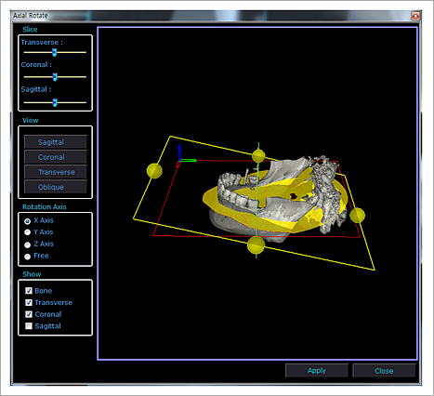The image size is (434, 396).
Task: Choose Z Axis as rotation axis
Action: pos(27,244)
